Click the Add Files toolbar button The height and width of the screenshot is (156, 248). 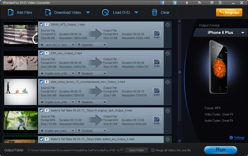20,13
